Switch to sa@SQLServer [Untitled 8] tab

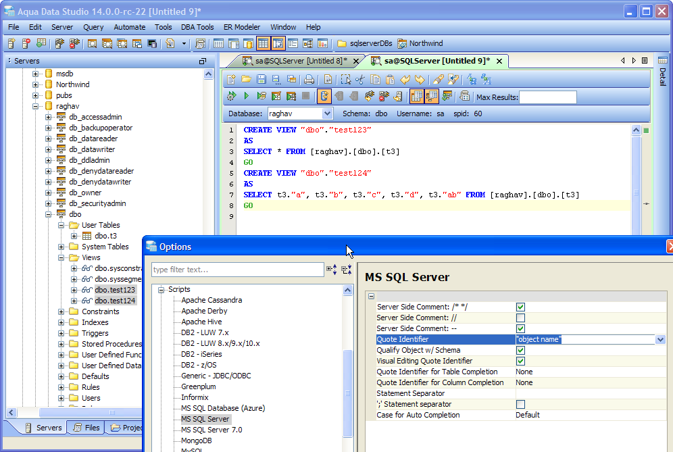pos(301,61)
